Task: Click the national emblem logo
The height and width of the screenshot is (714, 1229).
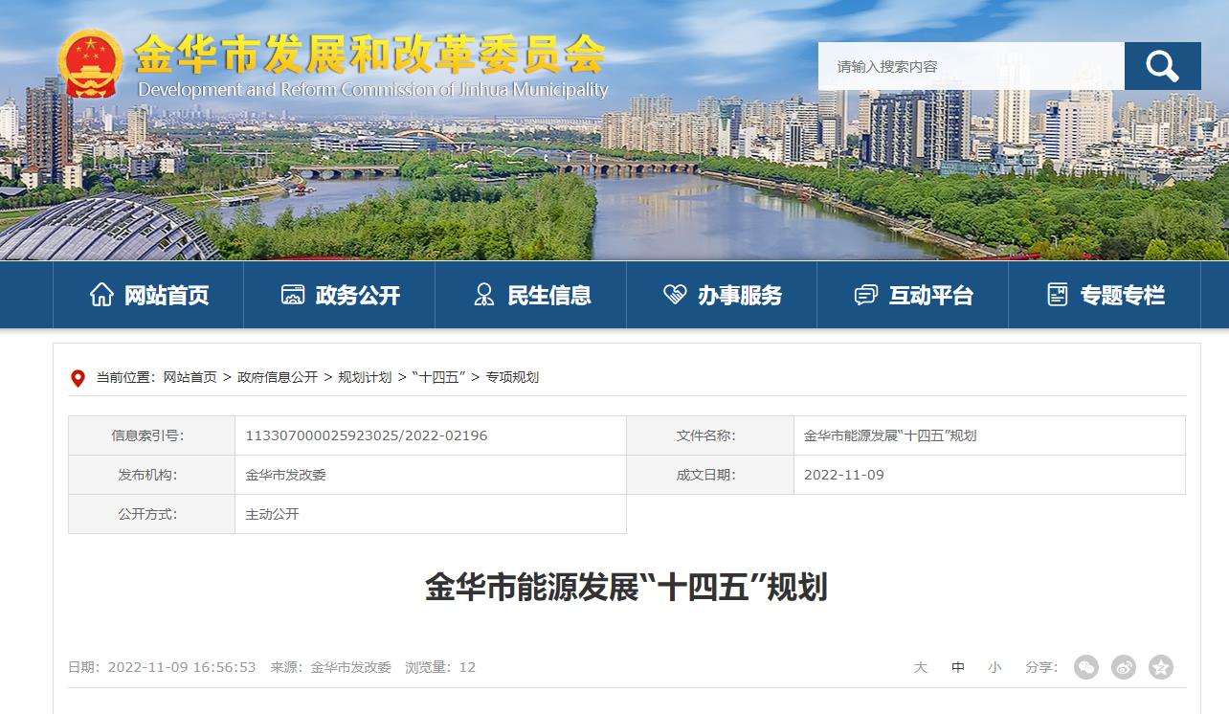Action: pos(90,64)
